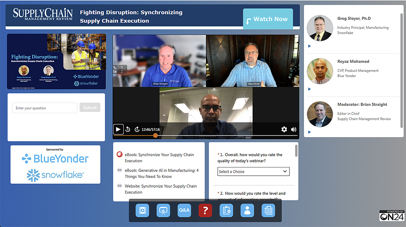Image resolution: width=406 pixels, height=227 pixels.
Task: Expand Greg Sloyer's bio arrow
Action: coord(309,46)
